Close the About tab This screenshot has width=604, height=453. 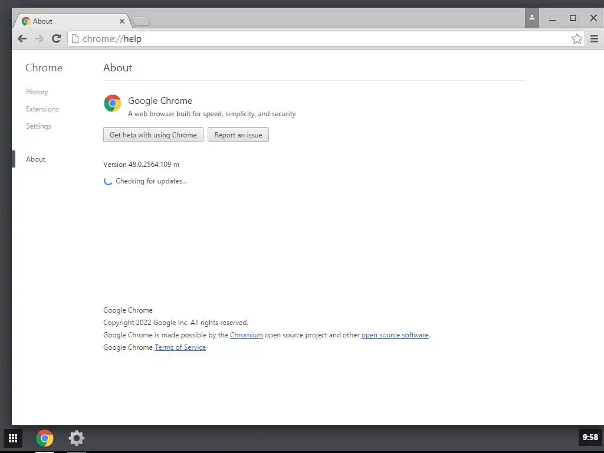[122, 21]
